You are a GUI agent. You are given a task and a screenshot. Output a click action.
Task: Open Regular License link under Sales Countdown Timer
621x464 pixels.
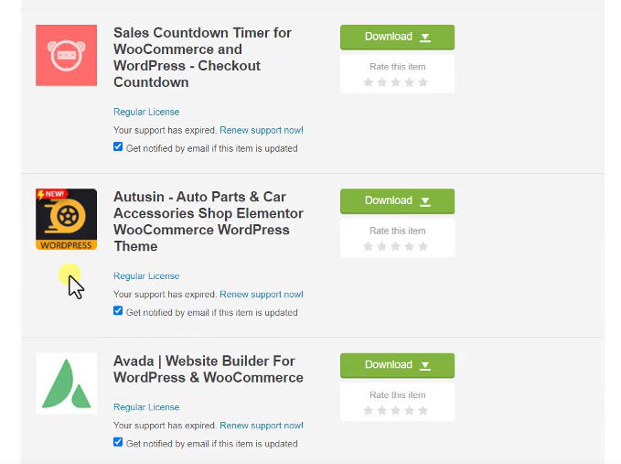click(146, 112)
